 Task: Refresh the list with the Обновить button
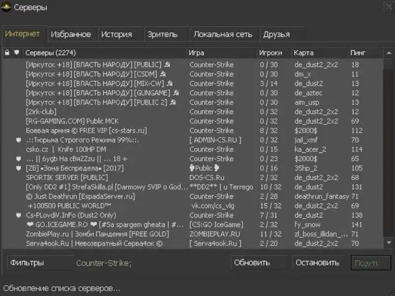(259, 263)
